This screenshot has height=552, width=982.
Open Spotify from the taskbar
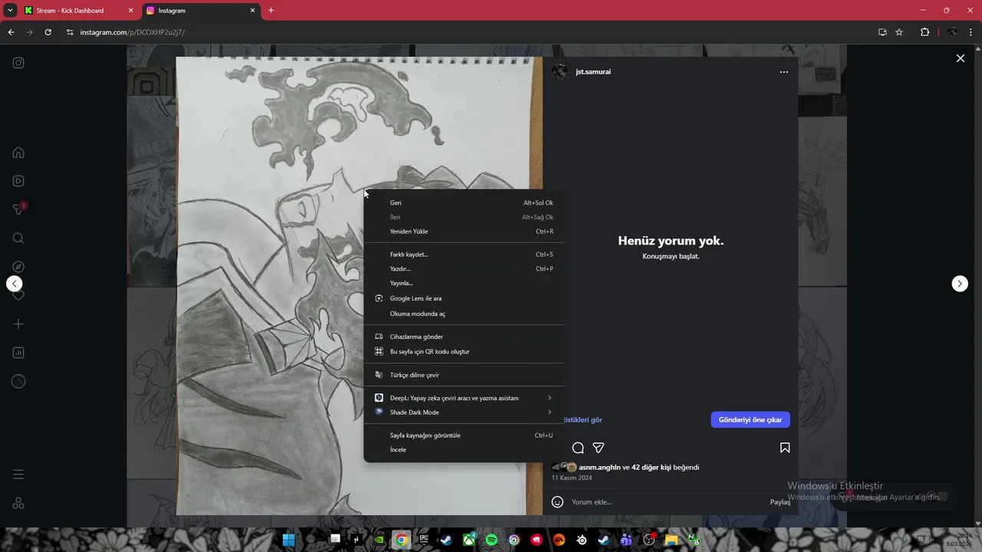click(491, 540)
